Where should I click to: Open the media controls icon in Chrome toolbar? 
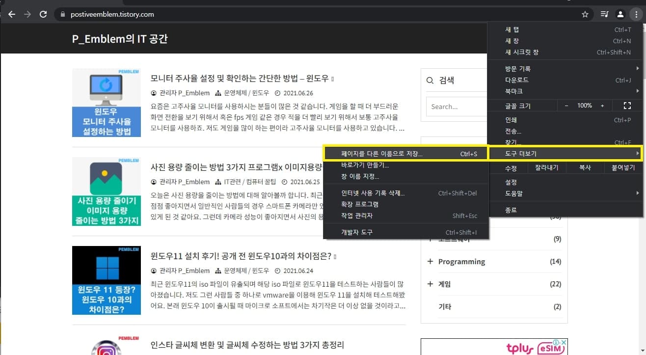604,14
